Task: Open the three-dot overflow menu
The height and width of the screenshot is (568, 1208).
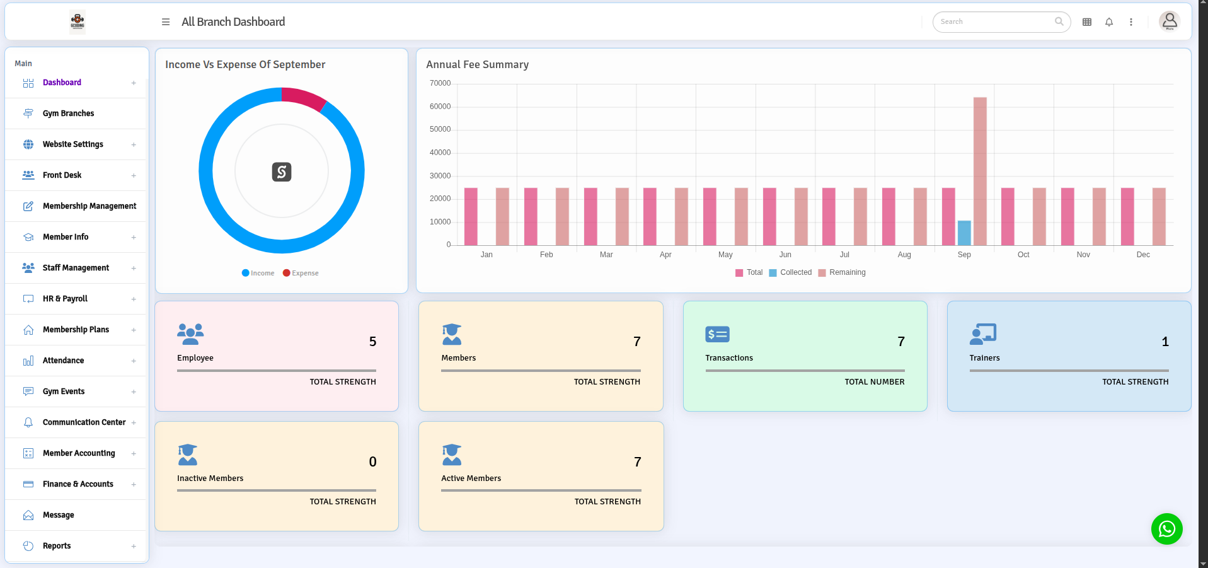Action: pyautogui.click(x=1131, y=21)
